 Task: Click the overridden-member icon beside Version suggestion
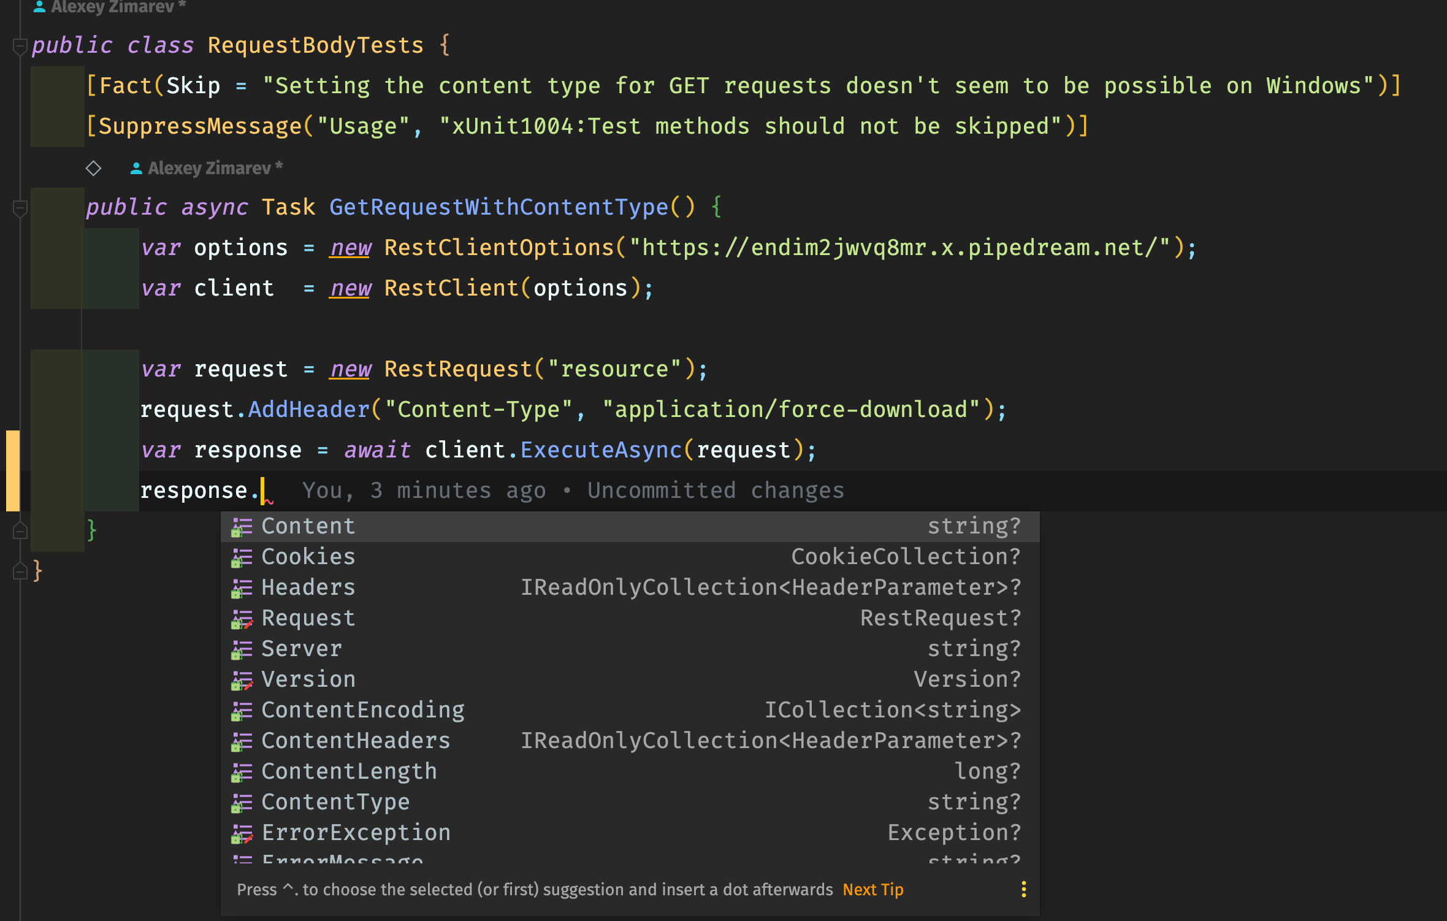pos(241,679)
